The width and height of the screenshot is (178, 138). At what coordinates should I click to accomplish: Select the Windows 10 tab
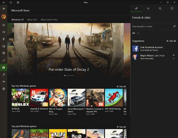click(x=17, y=20)
